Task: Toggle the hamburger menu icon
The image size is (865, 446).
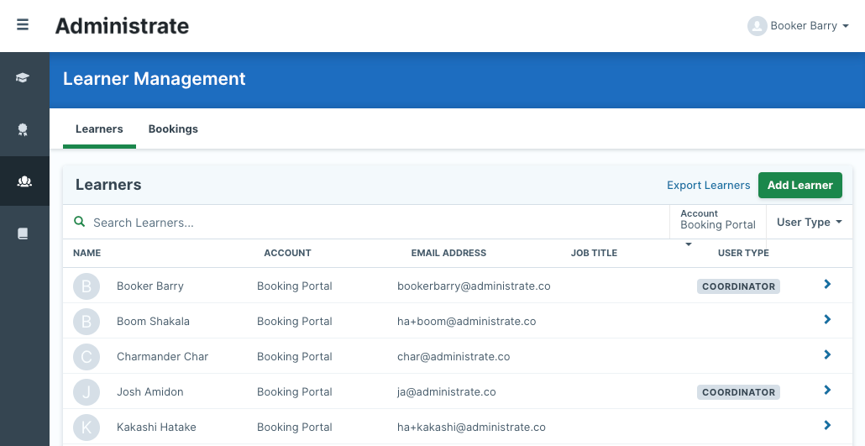Action: coord(23,25)
